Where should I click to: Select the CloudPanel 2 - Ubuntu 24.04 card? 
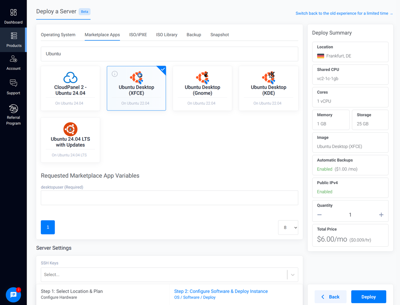[71, 88]
